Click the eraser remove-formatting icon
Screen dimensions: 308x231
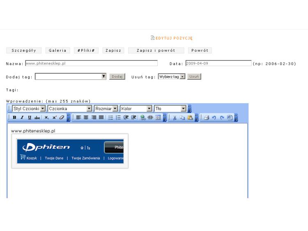point(62,118)
